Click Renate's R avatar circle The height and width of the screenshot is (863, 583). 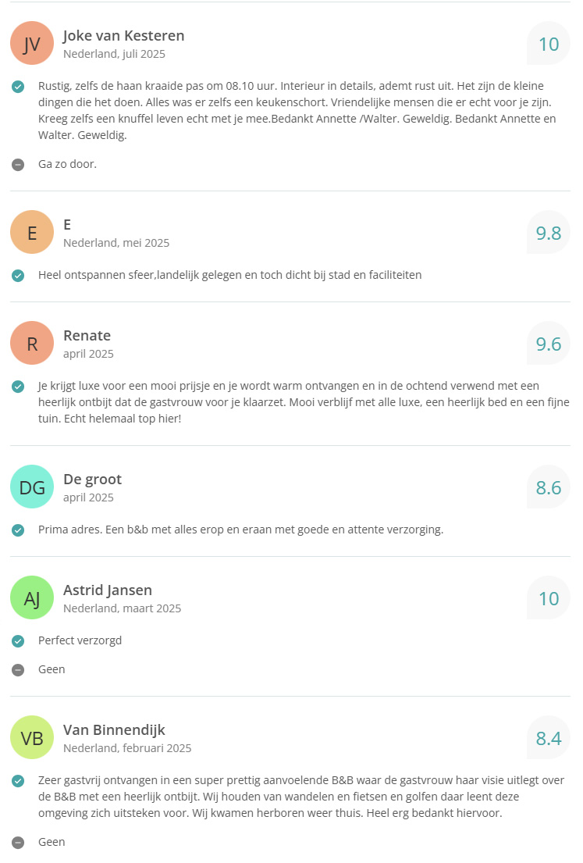32,343
